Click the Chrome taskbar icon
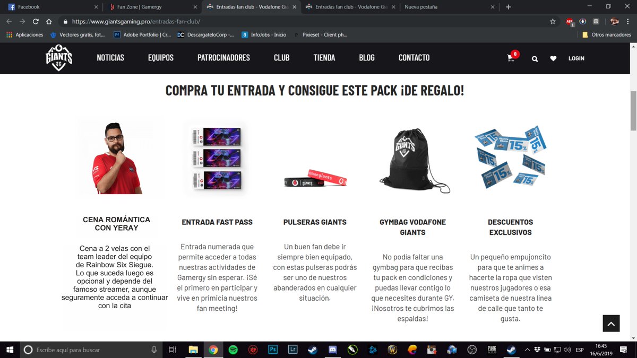This screenshot has height=358, width=637. tap(213, 350)
